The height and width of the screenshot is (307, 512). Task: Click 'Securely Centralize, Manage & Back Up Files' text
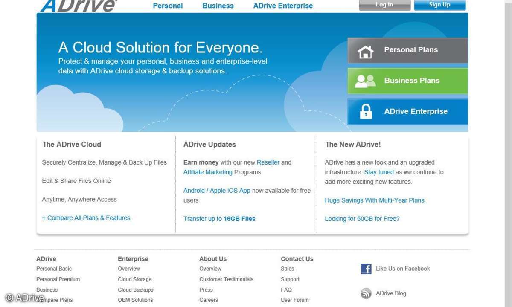pyautogui.click(x=105, y=162)
